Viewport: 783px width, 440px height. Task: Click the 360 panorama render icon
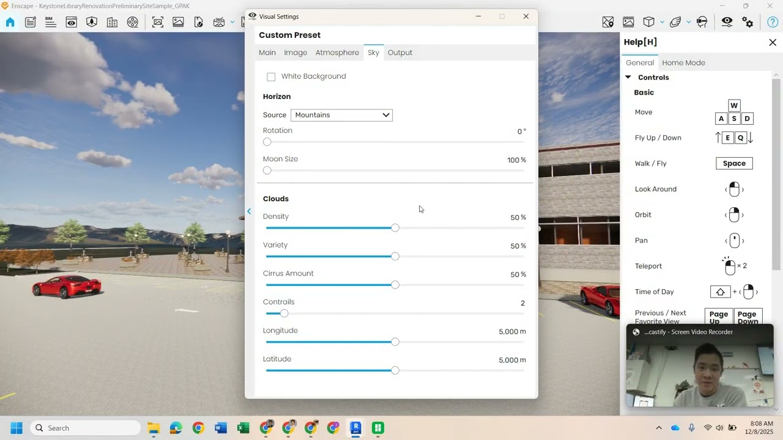(x=219, y=22)
